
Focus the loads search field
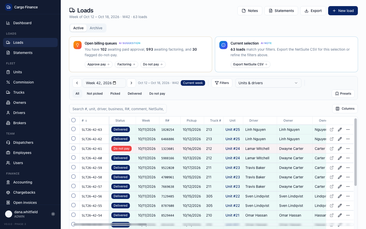118,109
